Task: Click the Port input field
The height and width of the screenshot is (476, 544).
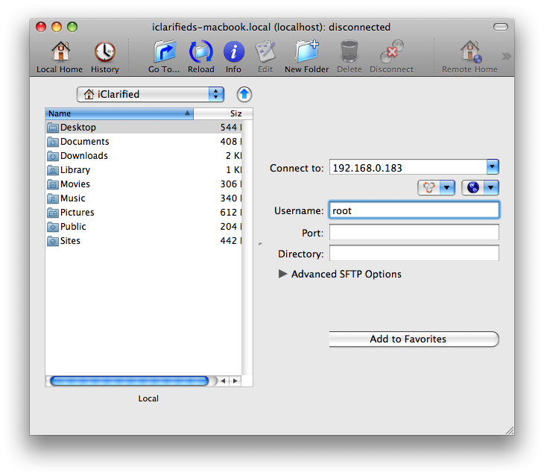Action: 414,233
